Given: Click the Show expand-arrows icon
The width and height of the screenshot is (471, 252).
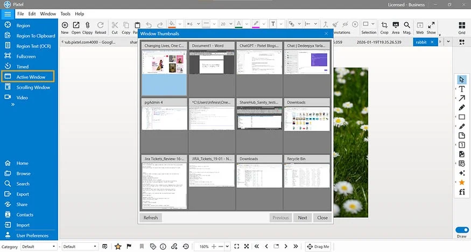Looking at the screenshot, I should 431,27.
